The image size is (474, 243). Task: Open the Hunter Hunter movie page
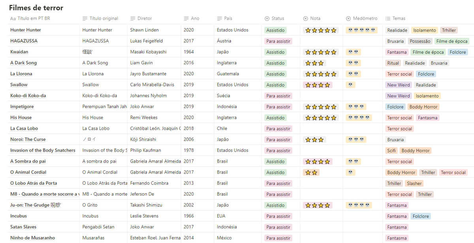click(x=26, y=30)
